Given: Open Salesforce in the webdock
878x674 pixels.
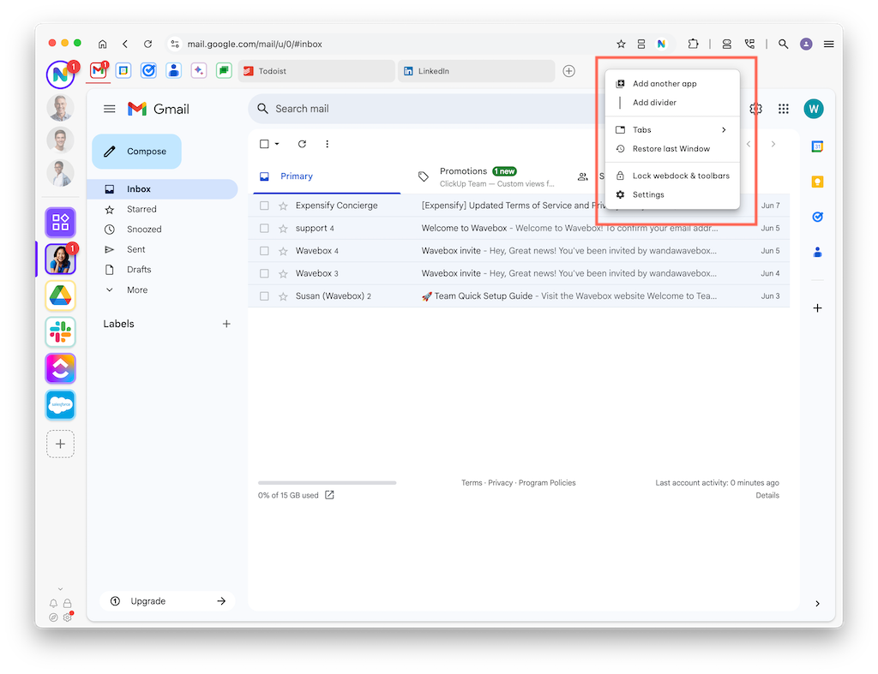Looking at the screenshot, I should tap(61, 404).
